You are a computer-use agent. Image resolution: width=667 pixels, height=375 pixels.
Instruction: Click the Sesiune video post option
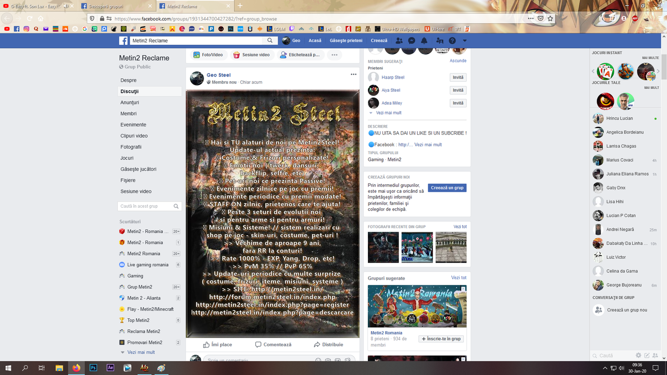(251, 55)
